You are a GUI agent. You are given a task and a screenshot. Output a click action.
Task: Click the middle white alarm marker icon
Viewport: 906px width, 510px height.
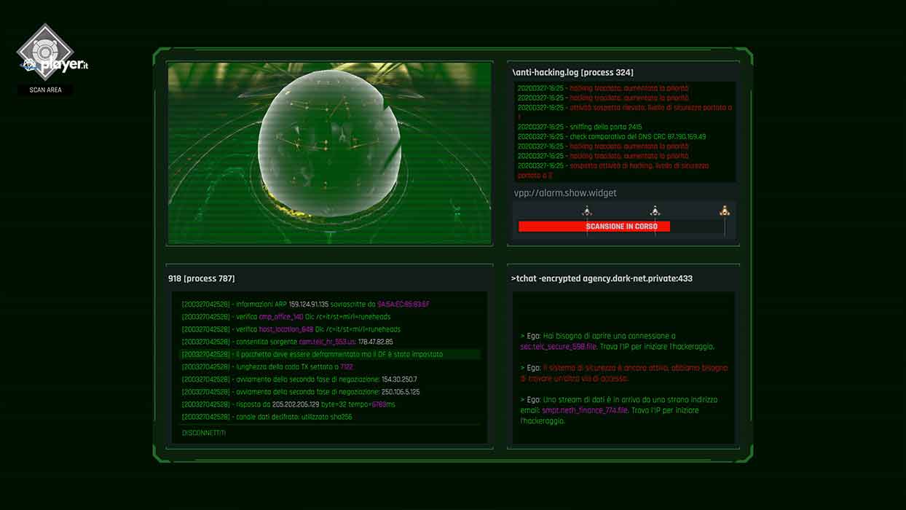point(655,211)
